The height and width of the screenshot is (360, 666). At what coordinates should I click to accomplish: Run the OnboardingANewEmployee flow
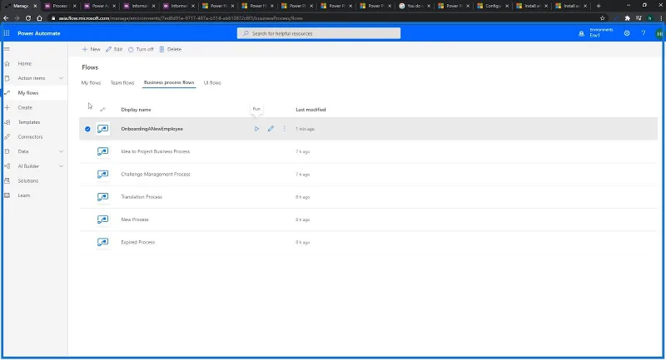coord(256,129)
